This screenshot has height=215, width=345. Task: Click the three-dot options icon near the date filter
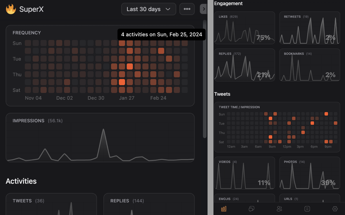pyautogui.click(x=187, y=9)
